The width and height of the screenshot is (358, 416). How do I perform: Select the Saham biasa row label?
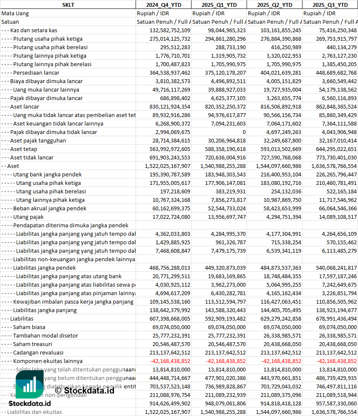coord(29,327)
